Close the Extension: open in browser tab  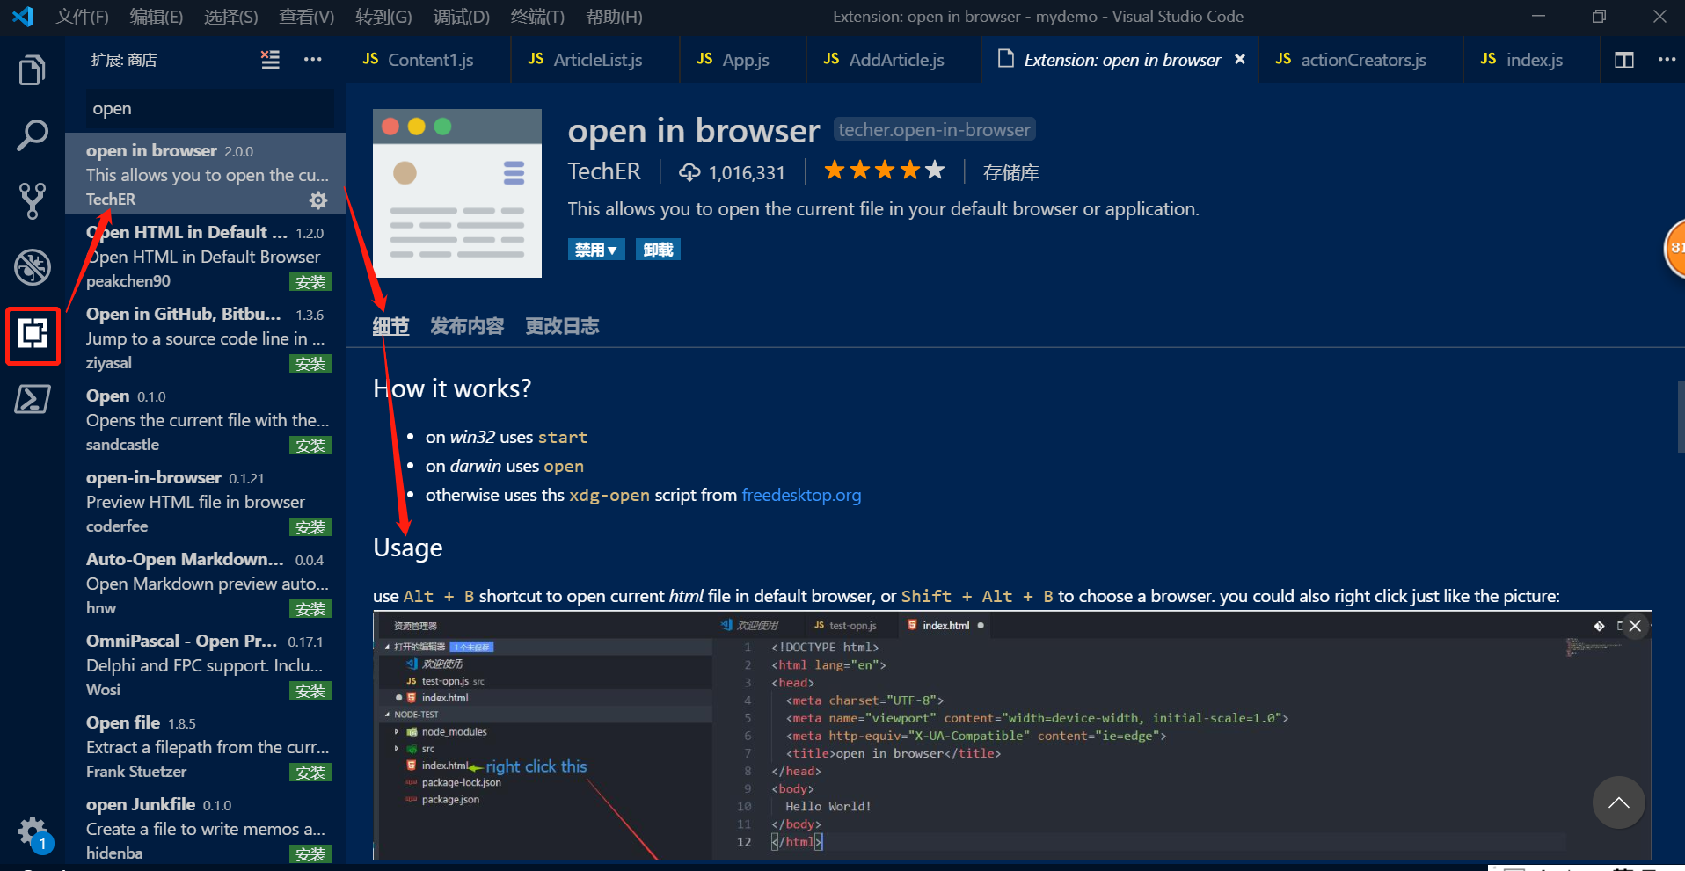click(x=1240, y=59)
